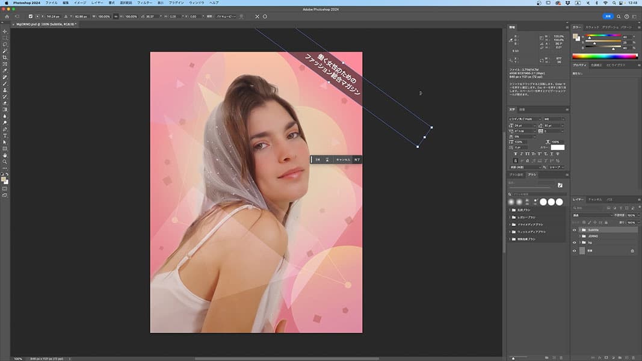Open the フィルター menu
The height and width of the screenshot is (361, 642).
pos(144,3)
